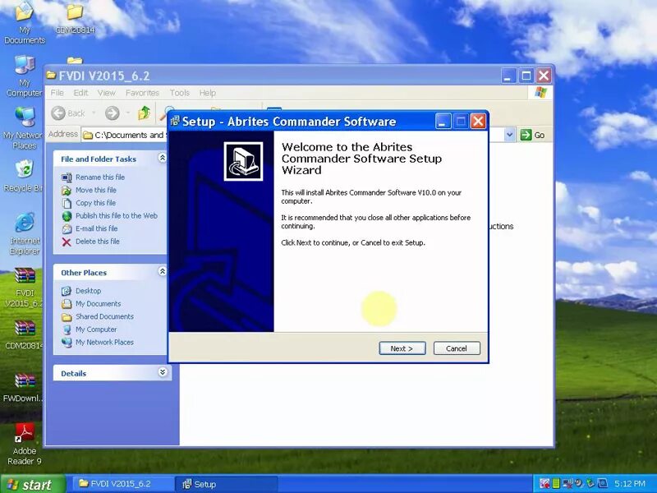Switch to Setup taskbar button
Image resolution: width=657 pixels, height=493 pixels.
click(x=225, y=484)
